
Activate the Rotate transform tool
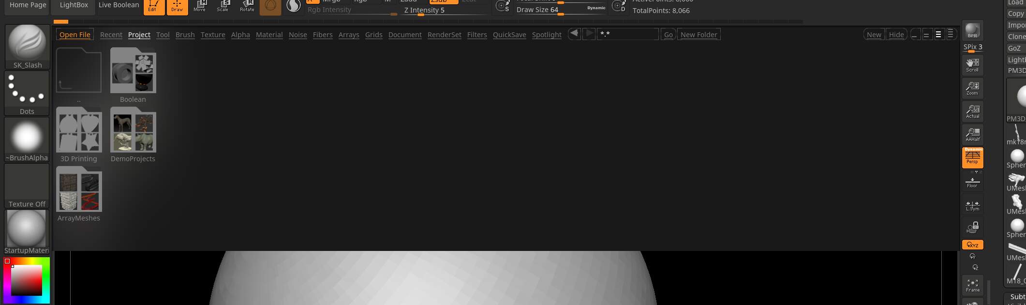click(x=247, y=6)
